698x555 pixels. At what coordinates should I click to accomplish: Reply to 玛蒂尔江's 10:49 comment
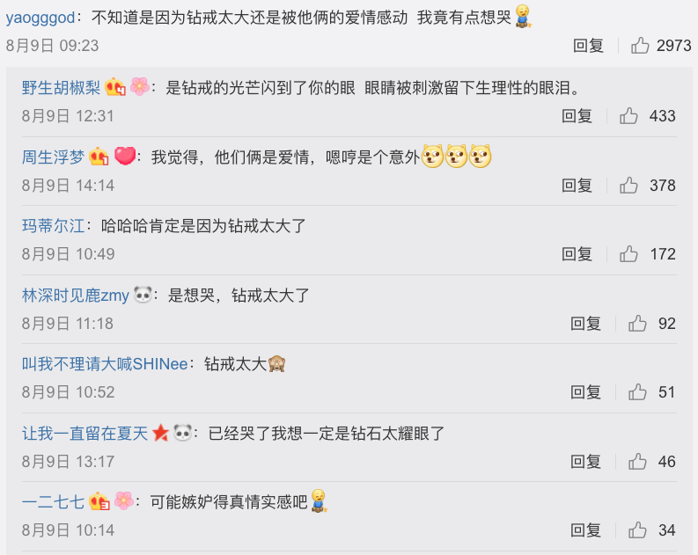pos(577,254)
